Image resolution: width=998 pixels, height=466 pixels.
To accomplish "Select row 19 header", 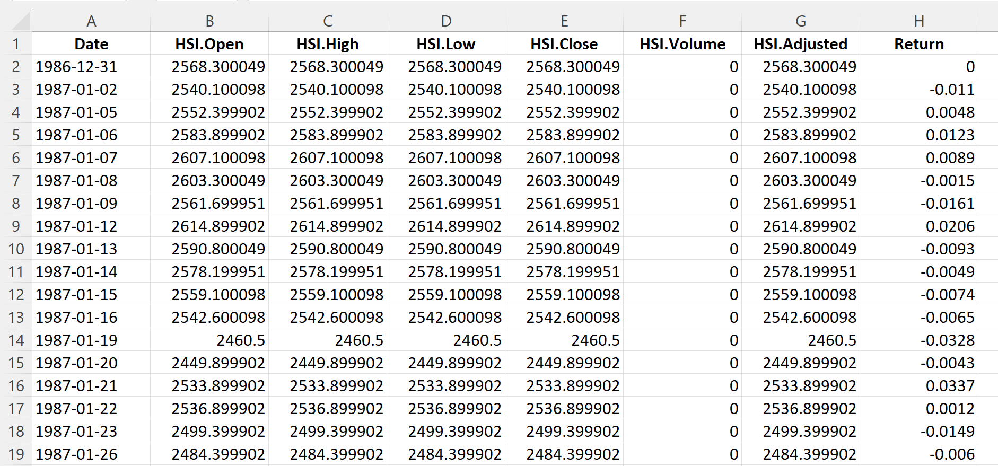I will pyautogui.click(x=16, y=454).
